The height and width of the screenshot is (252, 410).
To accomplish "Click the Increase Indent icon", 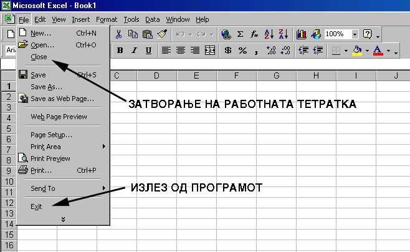I will tap(318, 51).
